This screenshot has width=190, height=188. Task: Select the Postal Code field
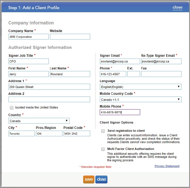point(77,133)
